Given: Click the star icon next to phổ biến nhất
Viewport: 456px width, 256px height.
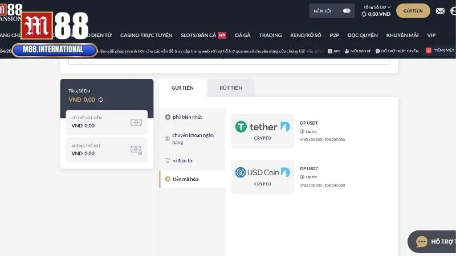Looking at the screenshot, I should pyautogui.click(x=168, y=117).
